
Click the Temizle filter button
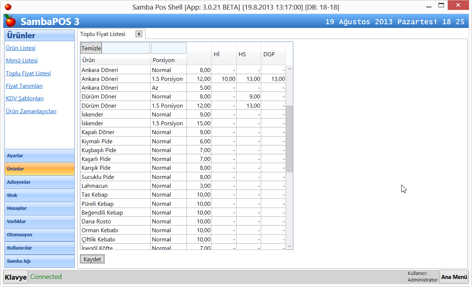(x=91, y=48)
